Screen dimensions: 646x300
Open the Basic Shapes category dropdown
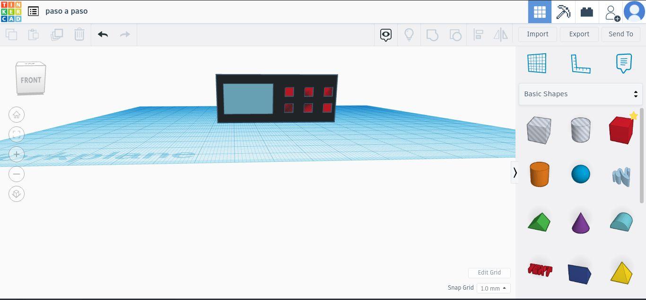581,94
